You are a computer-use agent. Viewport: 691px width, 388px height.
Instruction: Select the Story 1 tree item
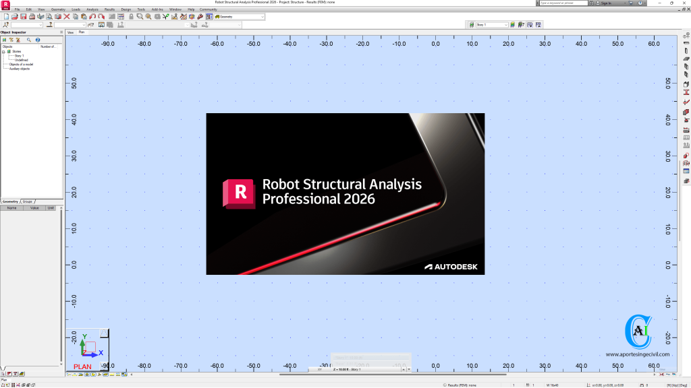(x=20, y=55)
